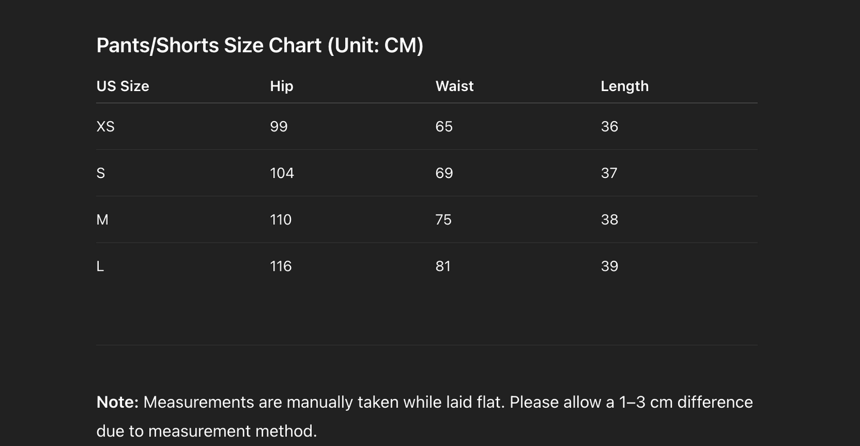Click the Length column header
Screen dimensions: 860x446
tap(624, 86)
